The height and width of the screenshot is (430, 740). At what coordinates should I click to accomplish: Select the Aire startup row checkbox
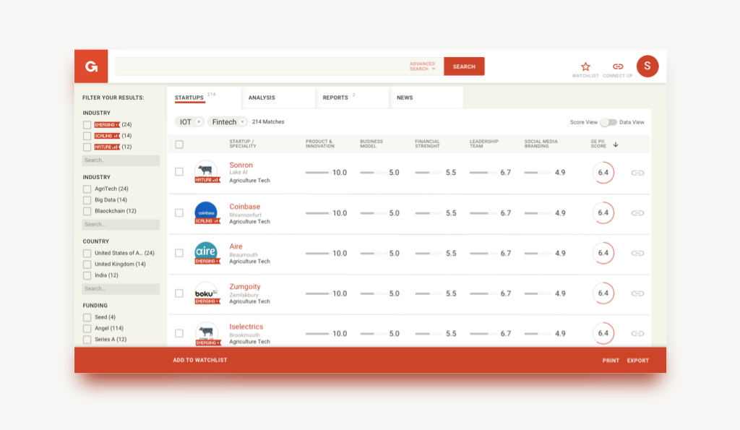tap(179, 253)
